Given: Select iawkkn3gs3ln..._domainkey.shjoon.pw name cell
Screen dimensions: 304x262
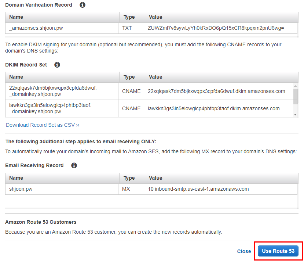Looking at the screenshot, I should (x=62, y=108).
